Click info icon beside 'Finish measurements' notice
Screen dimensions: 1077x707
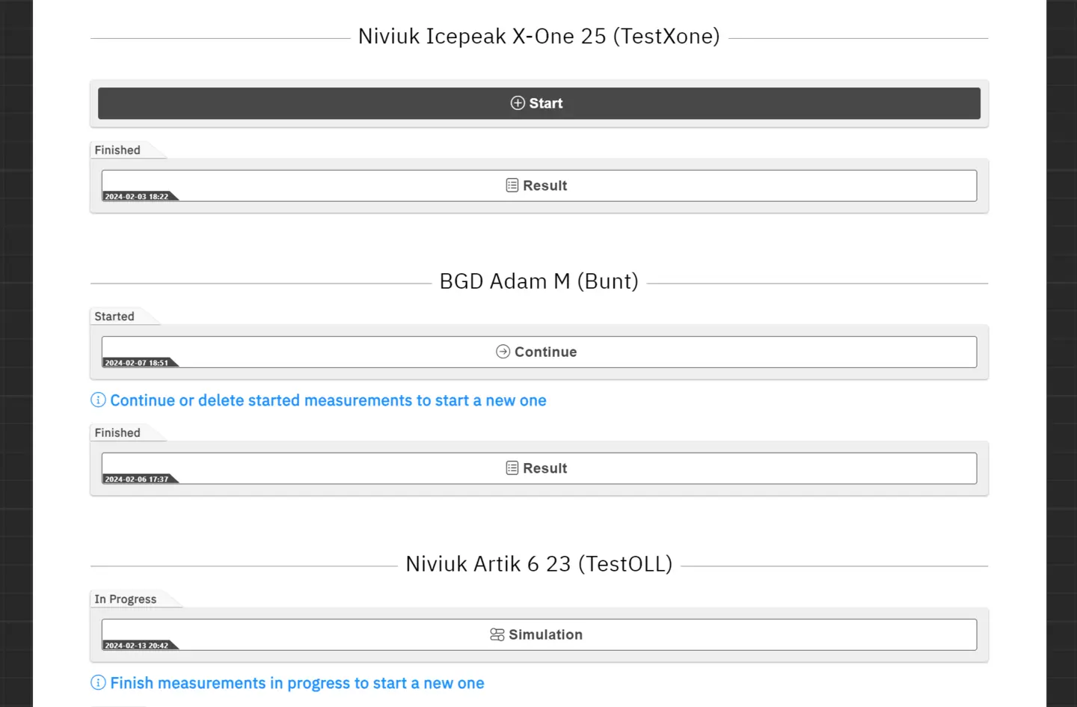(x=98, y=683)
